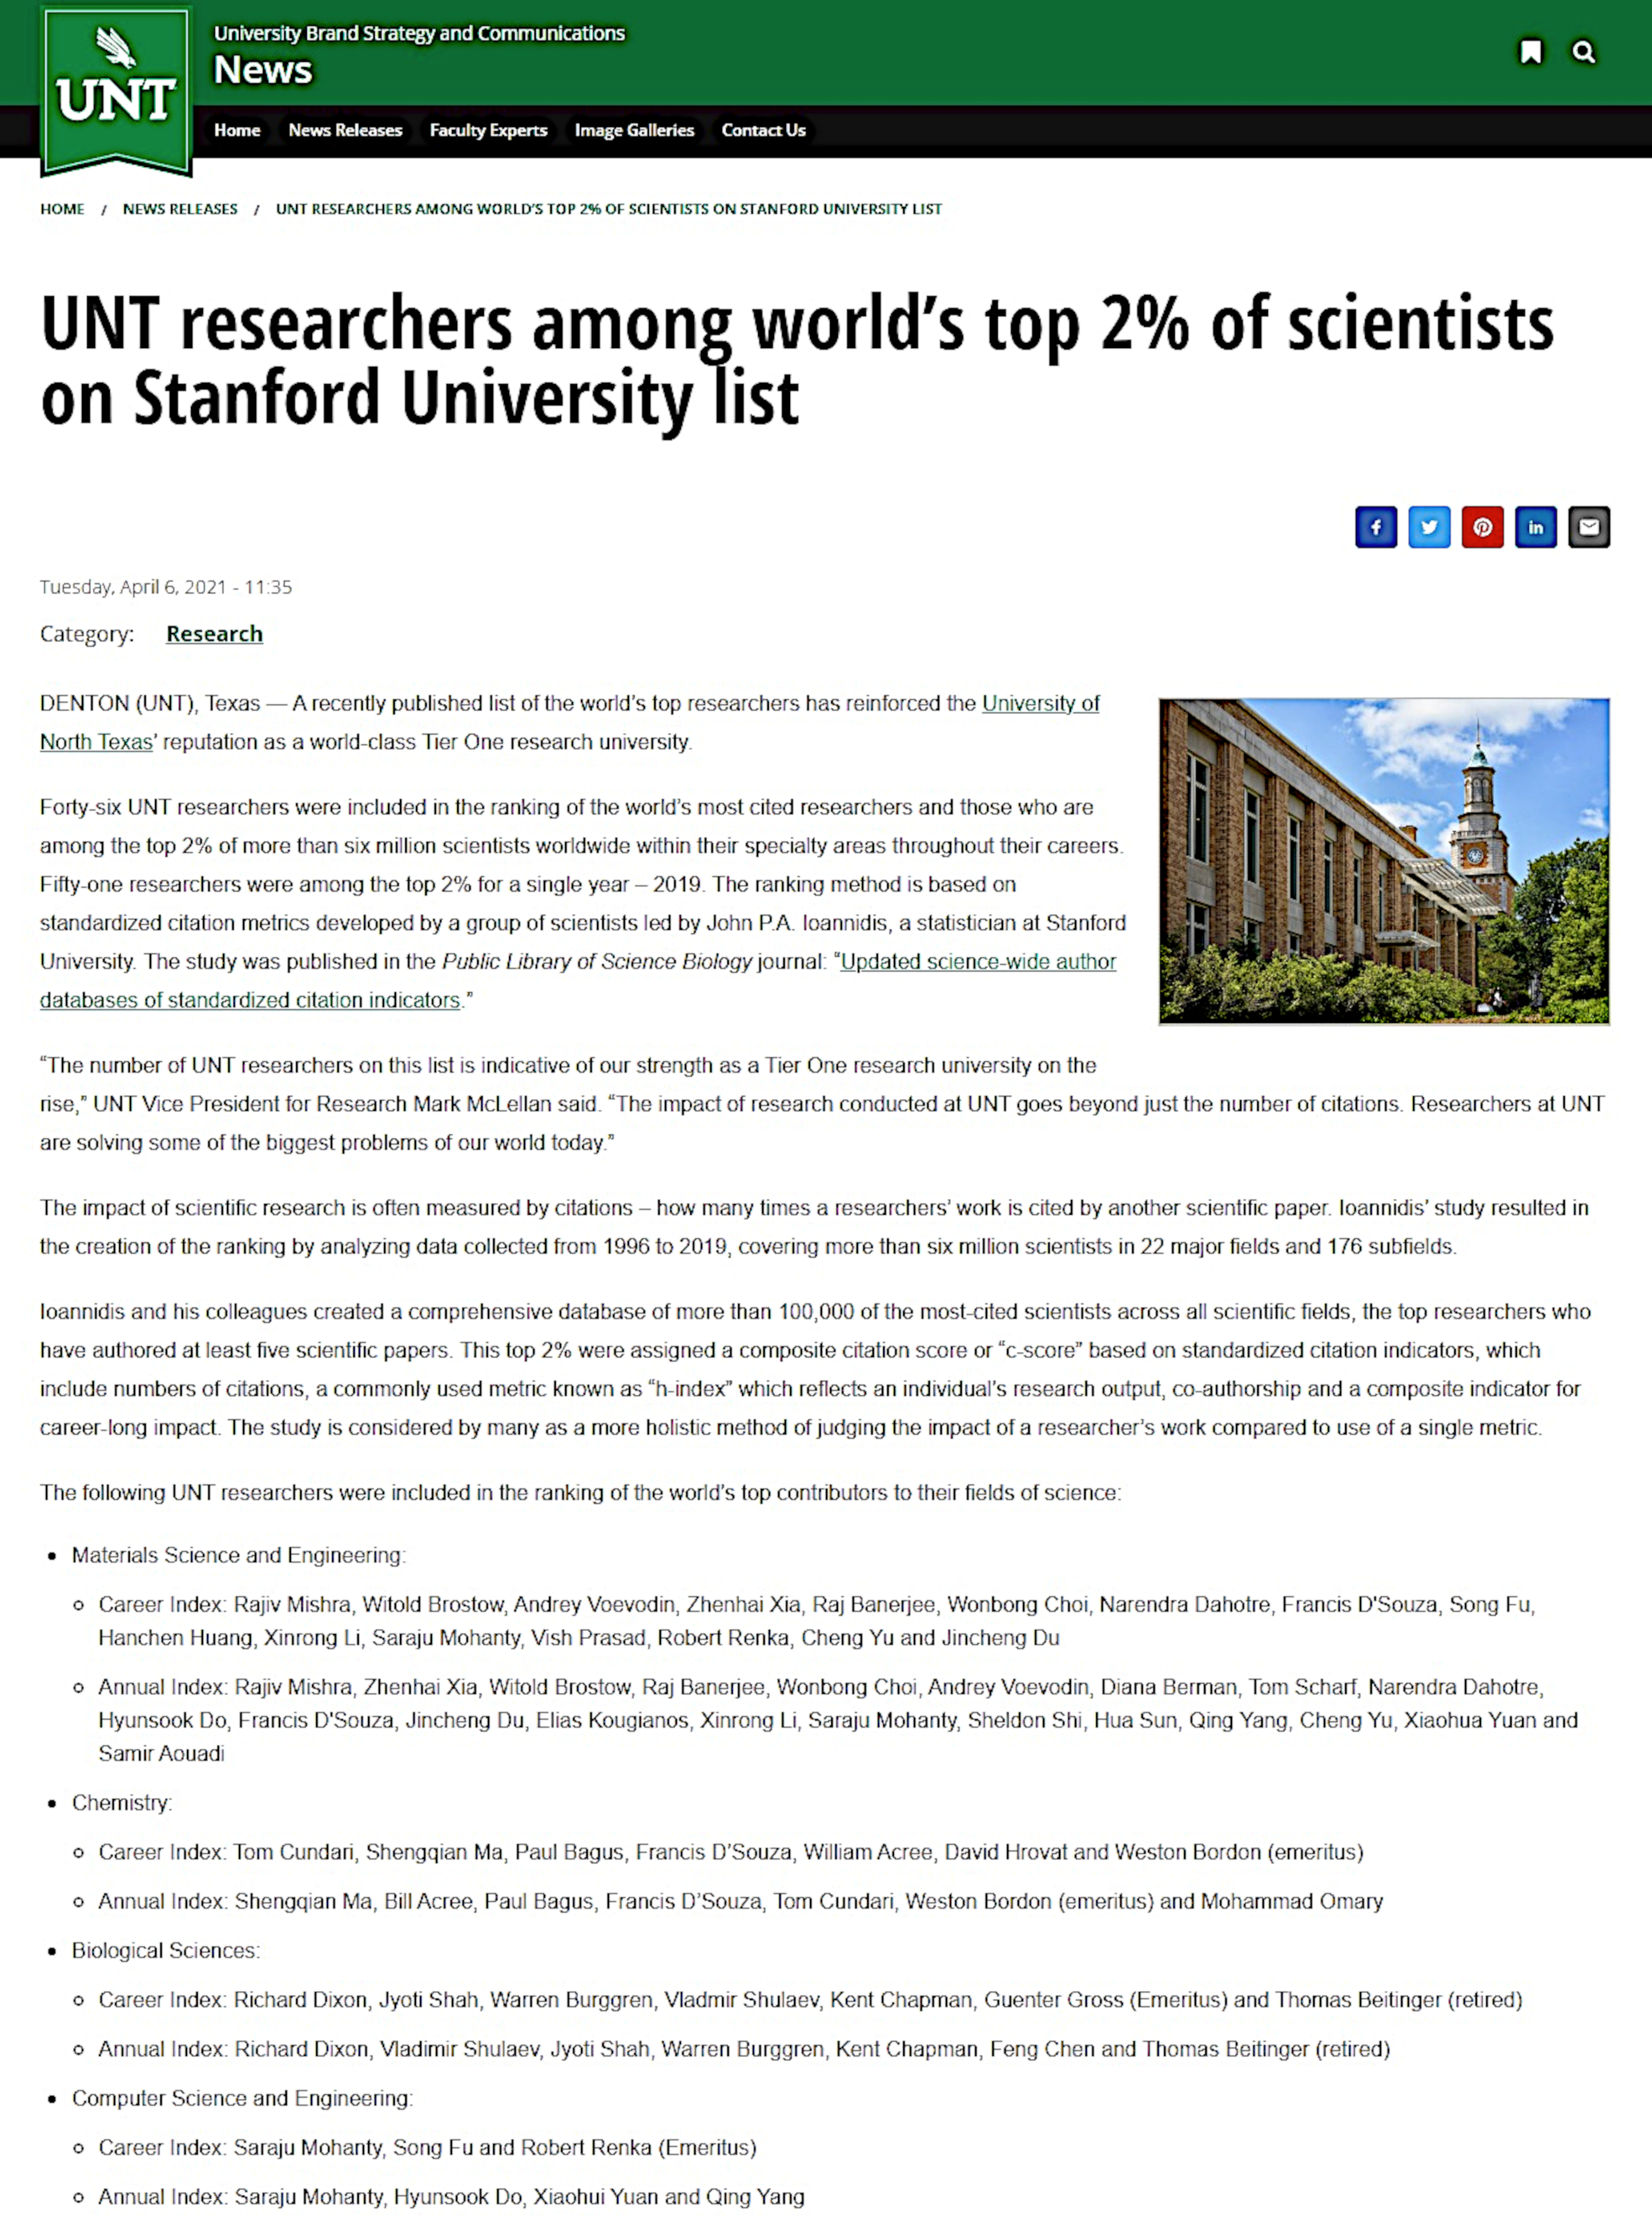
Task: Share article on Pinterest
Action: pyautogui.click(x=1482, y=527)
